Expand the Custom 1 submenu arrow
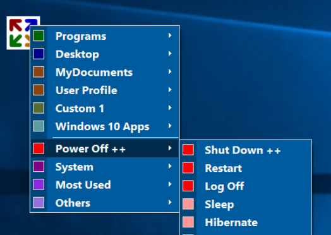This screenshot has height=235, width=331. (x=170, y=108)
